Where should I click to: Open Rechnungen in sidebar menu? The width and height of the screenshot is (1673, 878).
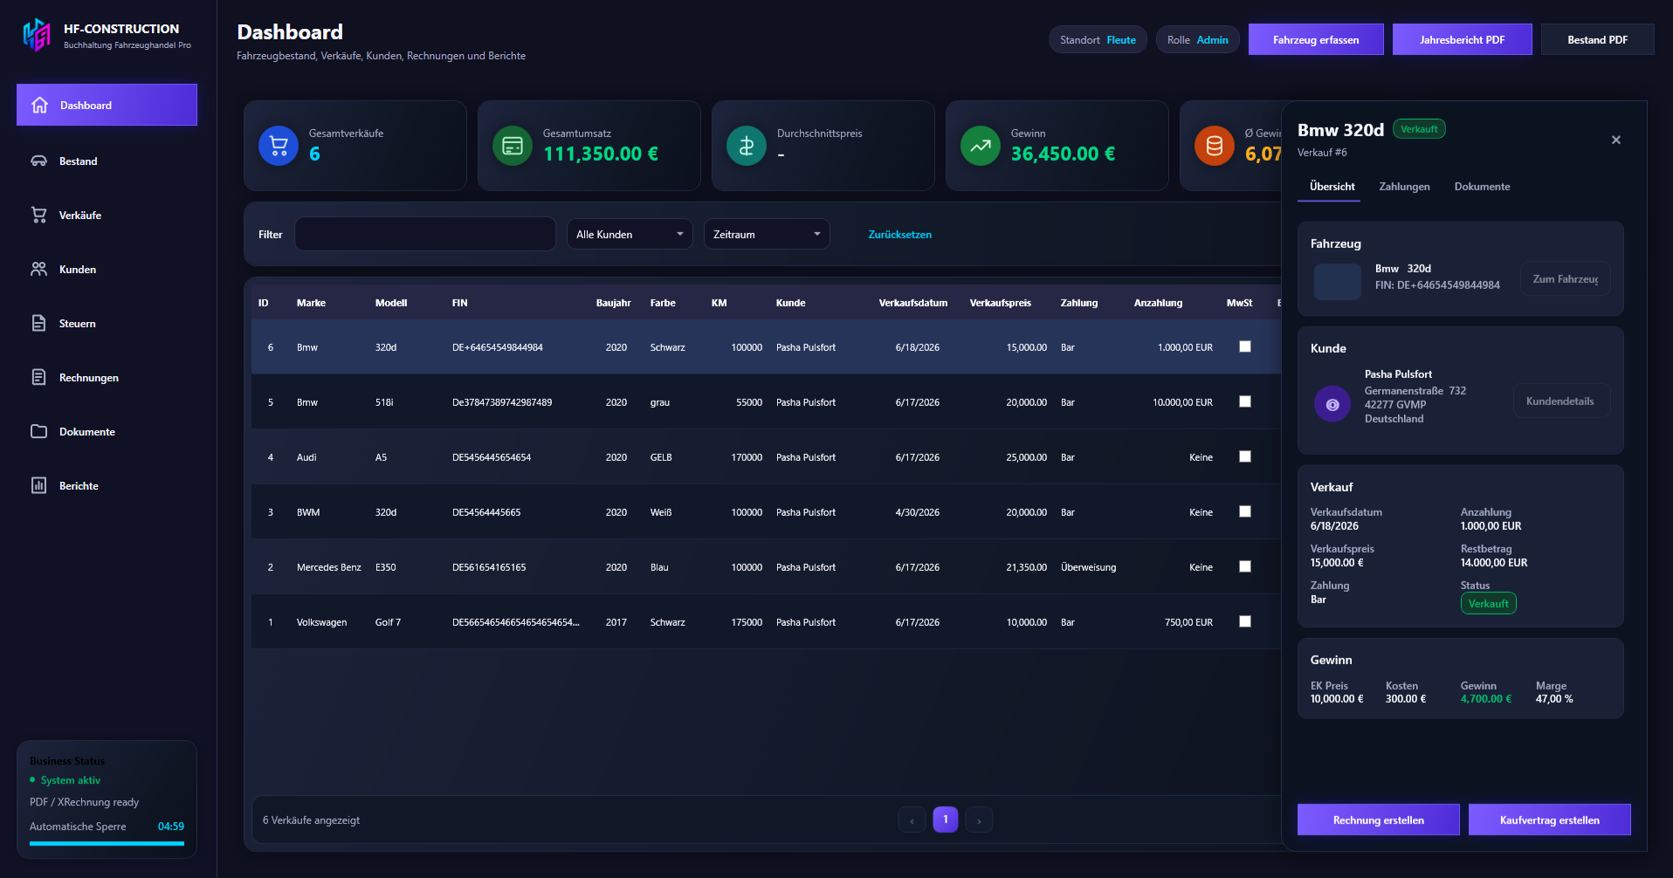tap(107, 377)
